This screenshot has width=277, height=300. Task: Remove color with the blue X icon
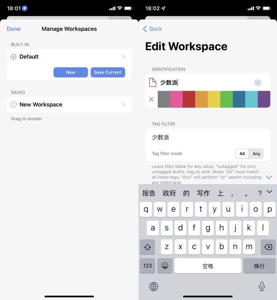151,99
